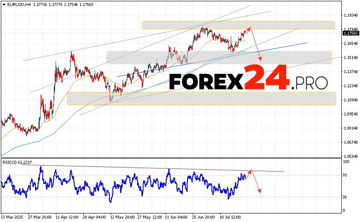361x222 pixels.
Task: Select the 1.17776 high price value in header
Action: pyautogui.click(x=56, y=5)
